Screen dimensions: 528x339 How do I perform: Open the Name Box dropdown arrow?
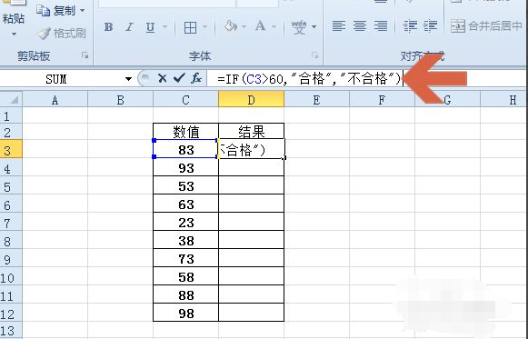pos(128,79)
